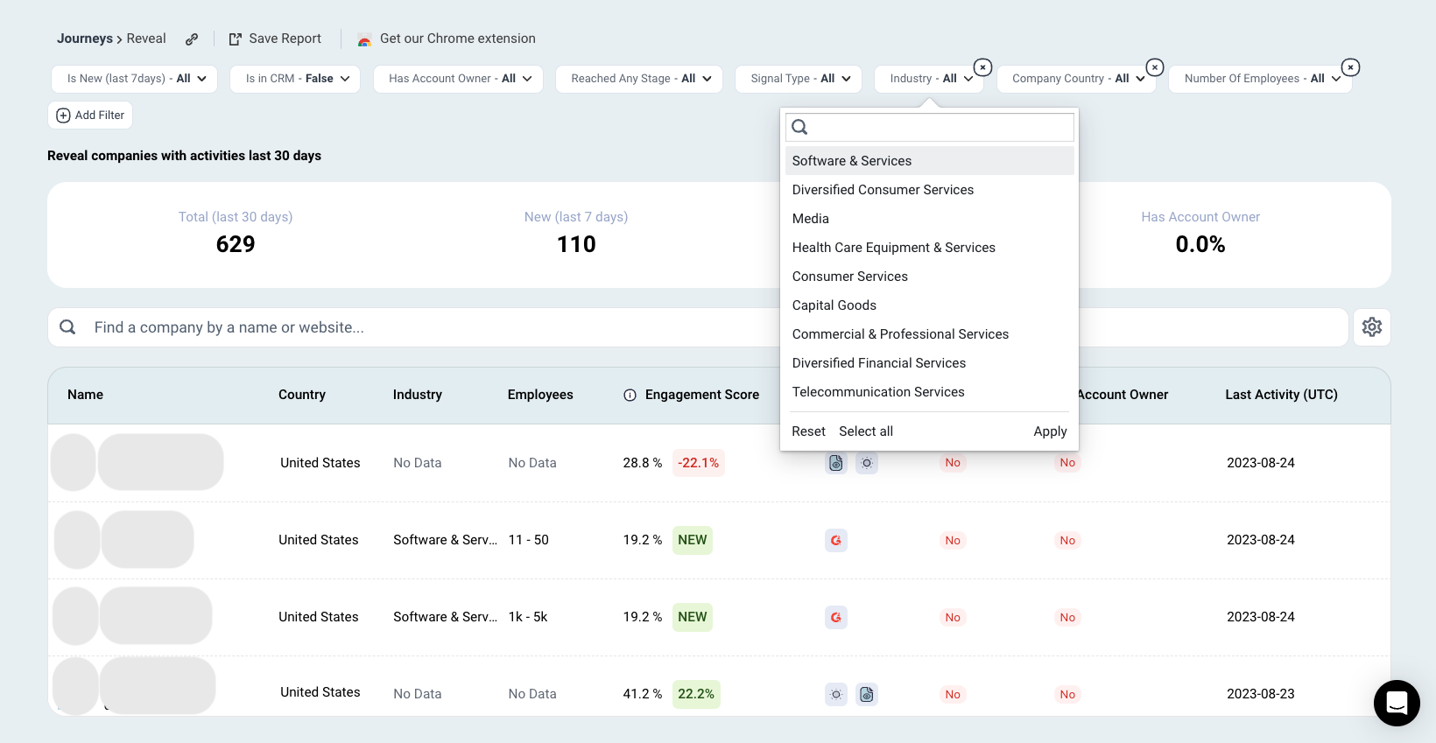The image size is (1436, 743).
Task: Click Add Filter button
Action: 90,116
